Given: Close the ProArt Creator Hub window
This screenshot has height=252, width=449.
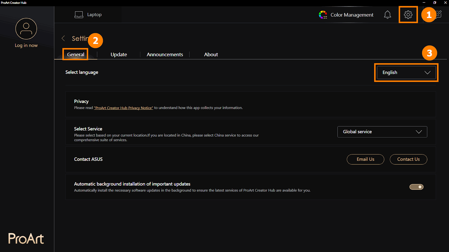Looking at the screenshot, I should pyautogui.click(x=445, y=3).
